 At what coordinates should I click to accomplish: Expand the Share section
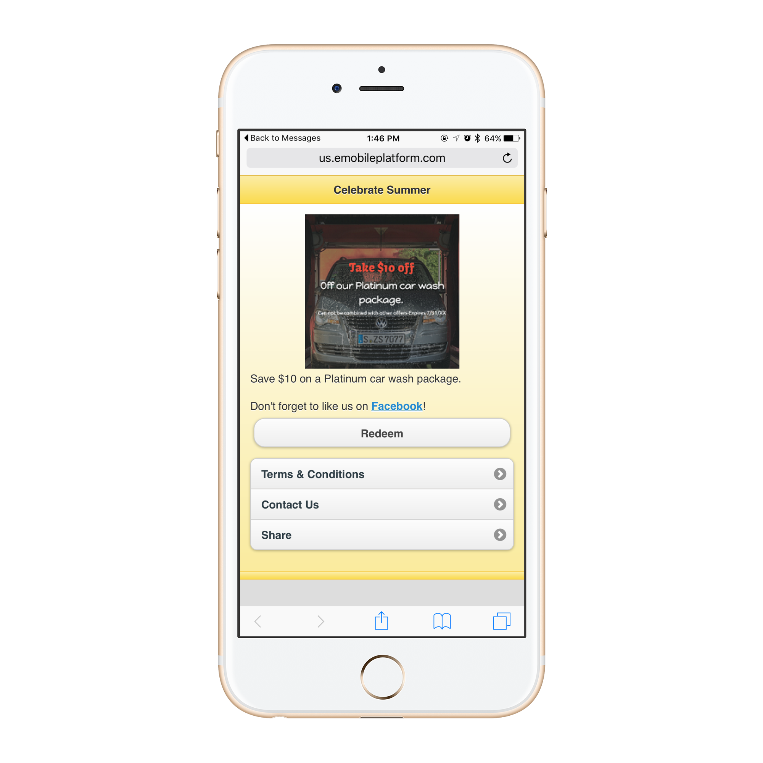[381, 536]
